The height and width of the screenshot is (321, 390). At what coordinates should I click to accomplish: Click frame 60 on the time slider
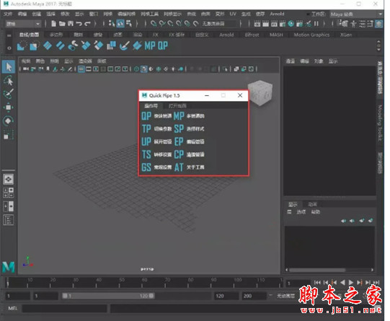(144, 283)
